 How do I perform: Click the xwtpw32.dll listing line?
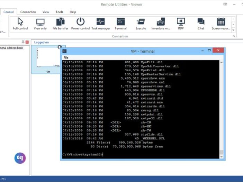pos(112,118)
